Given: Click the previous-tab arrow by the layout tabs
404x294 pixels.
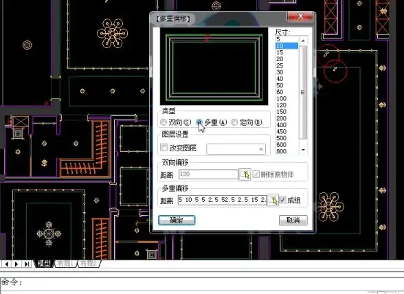Looking at the screenshot, I should (7, 264).
